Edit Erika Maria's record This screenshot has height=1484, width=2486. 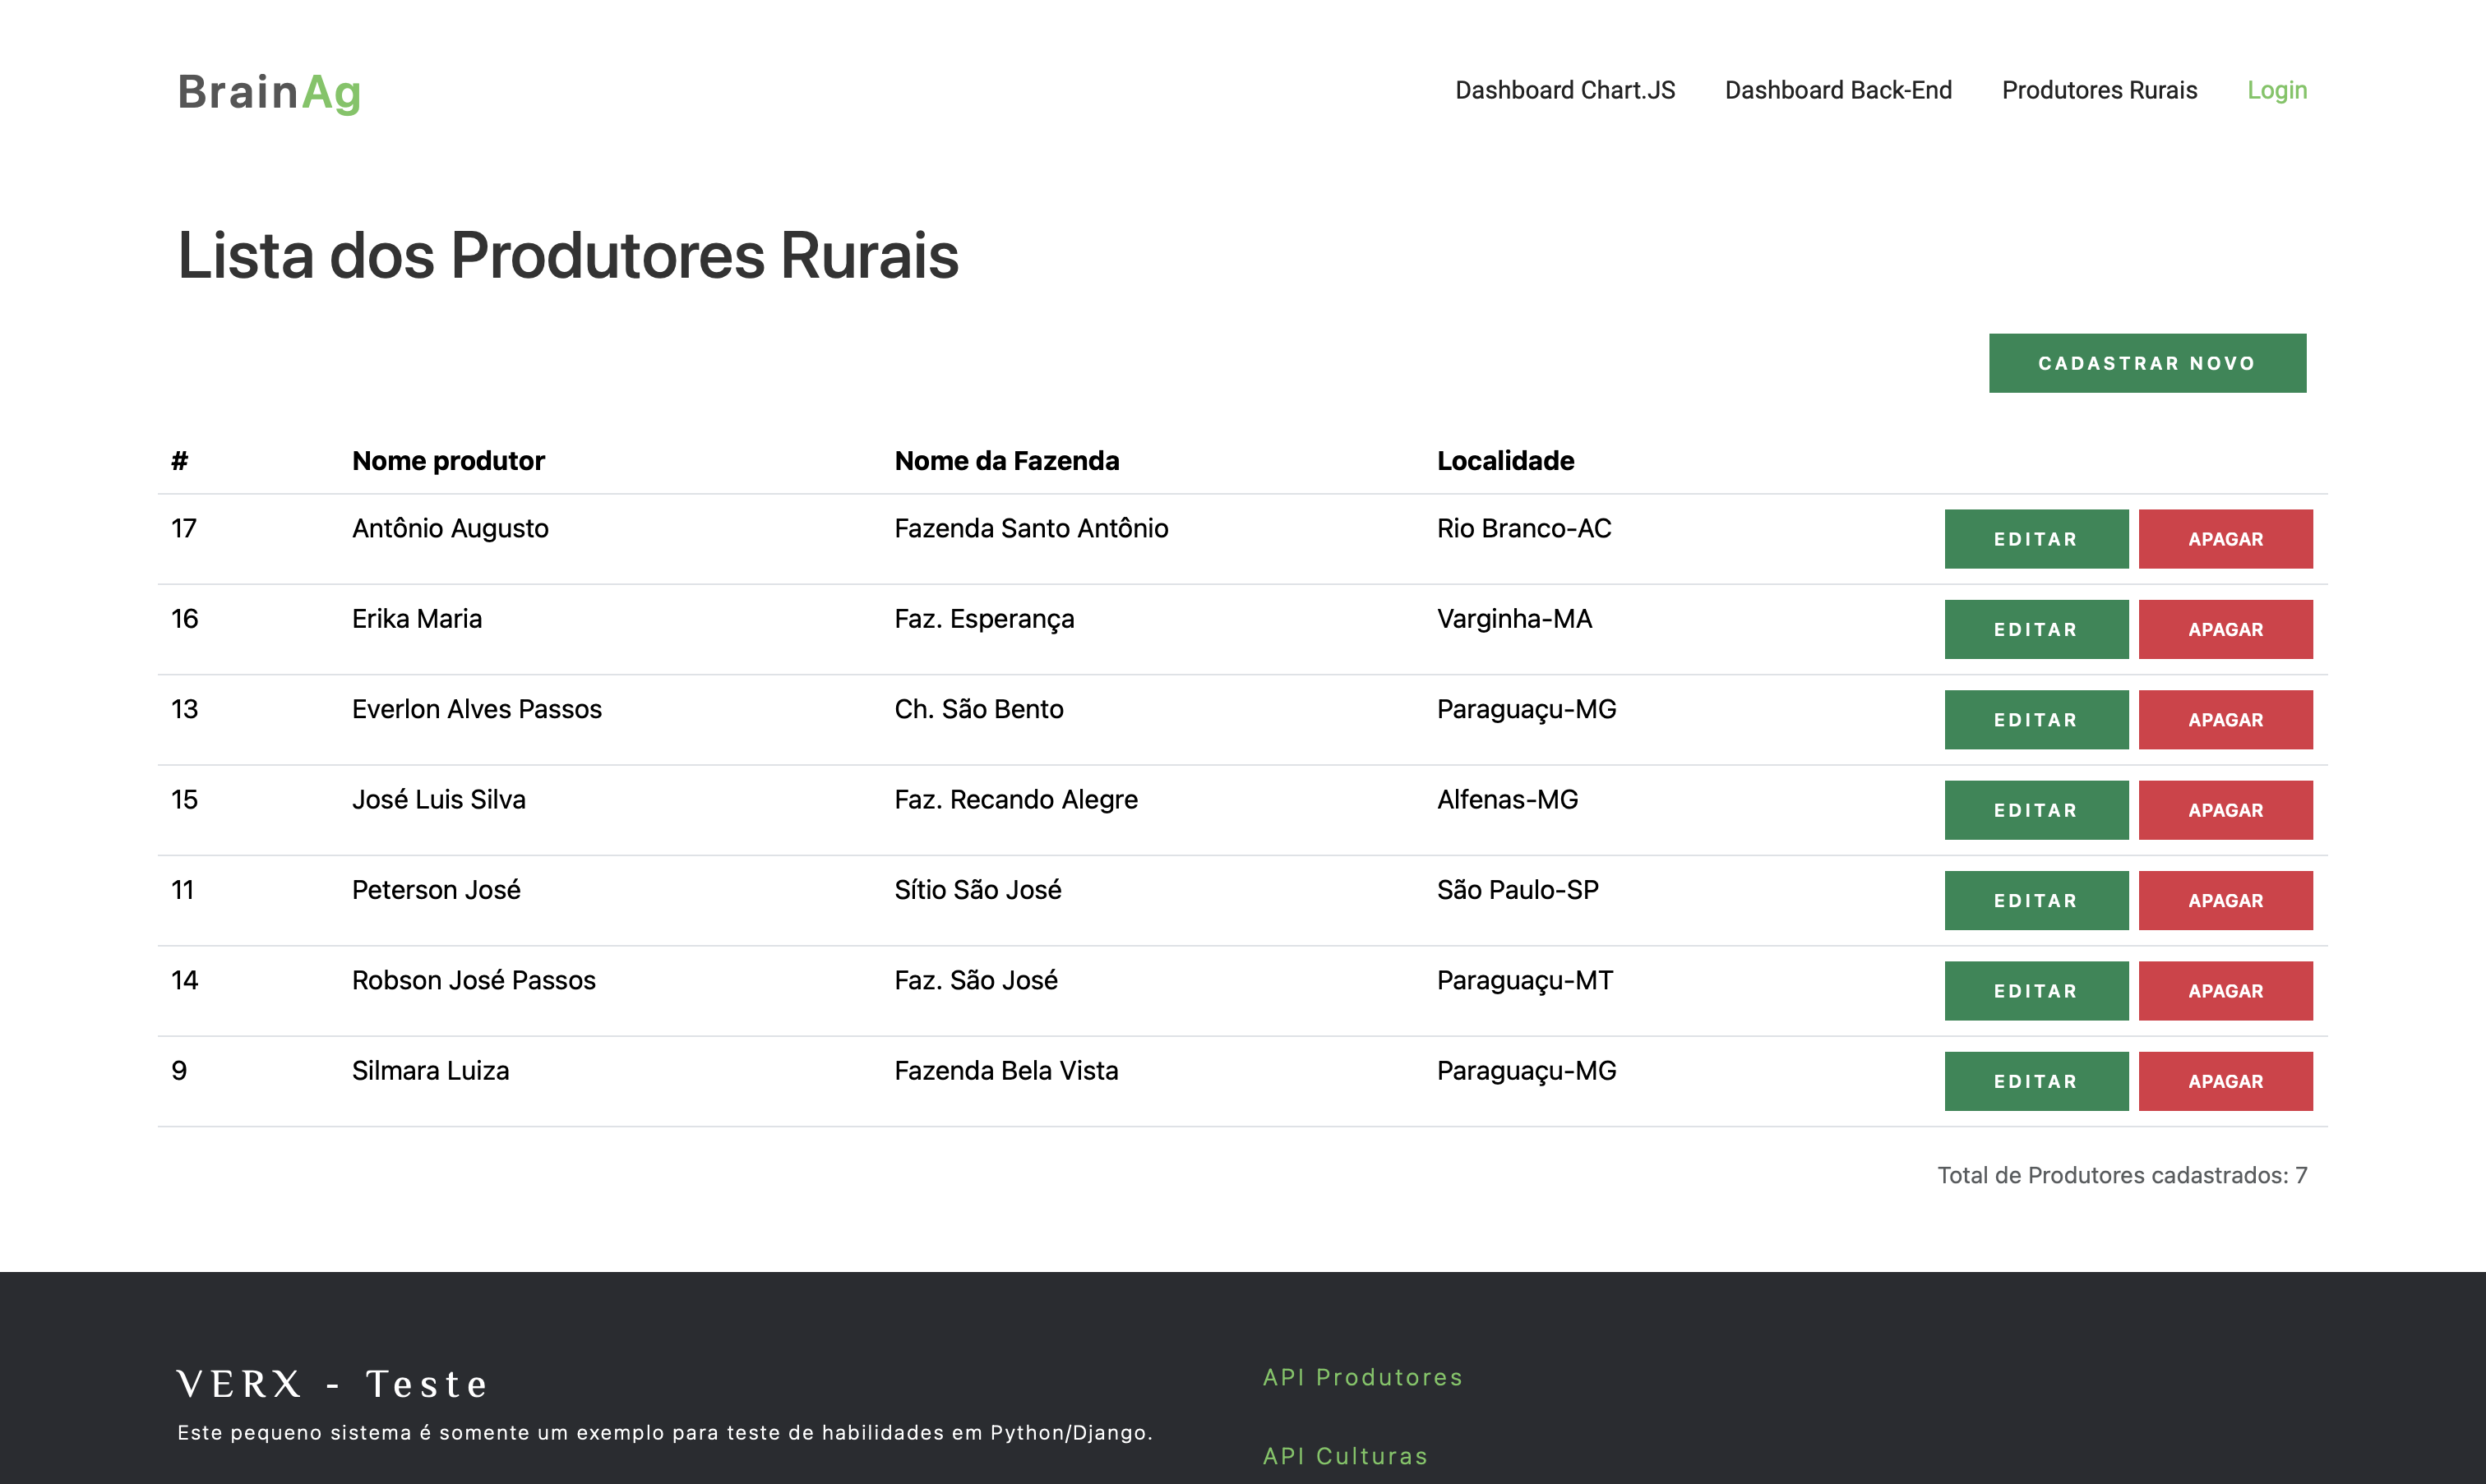coord(2035,629)
